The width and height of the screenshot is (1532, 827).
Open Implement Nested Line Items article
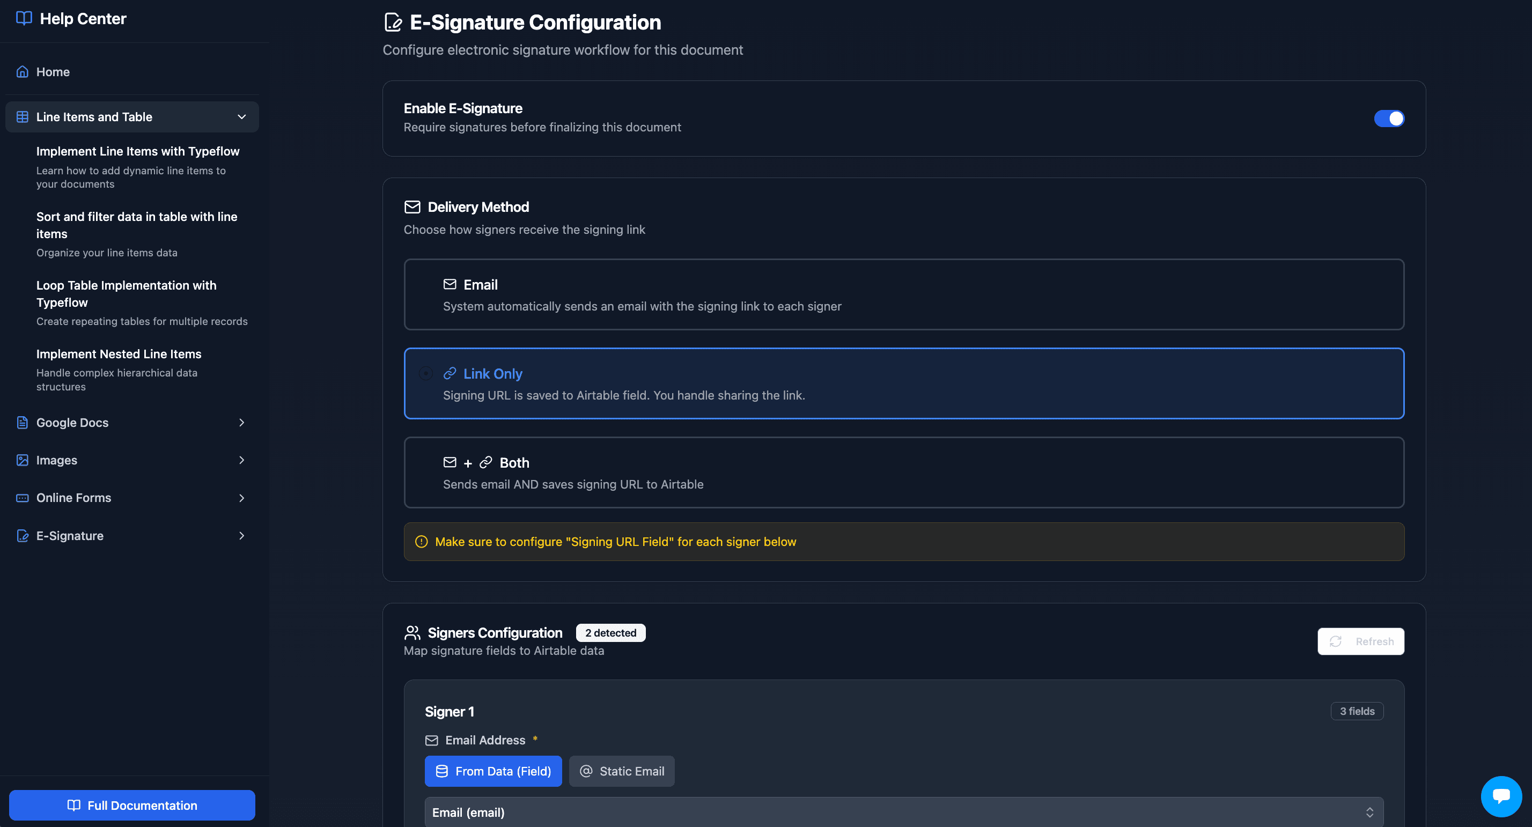coord(119,354)
